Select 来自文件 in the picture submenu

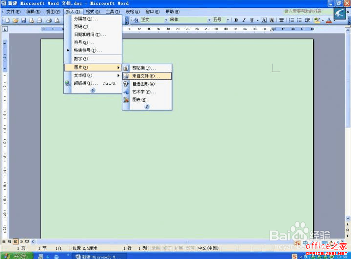[147, 76]
